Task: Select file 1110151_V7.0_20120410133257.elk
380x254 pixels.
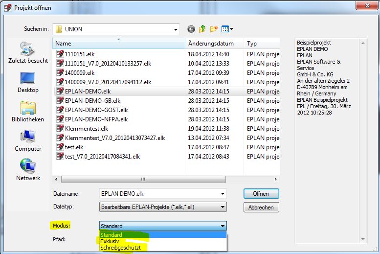Action: point(108,64)
